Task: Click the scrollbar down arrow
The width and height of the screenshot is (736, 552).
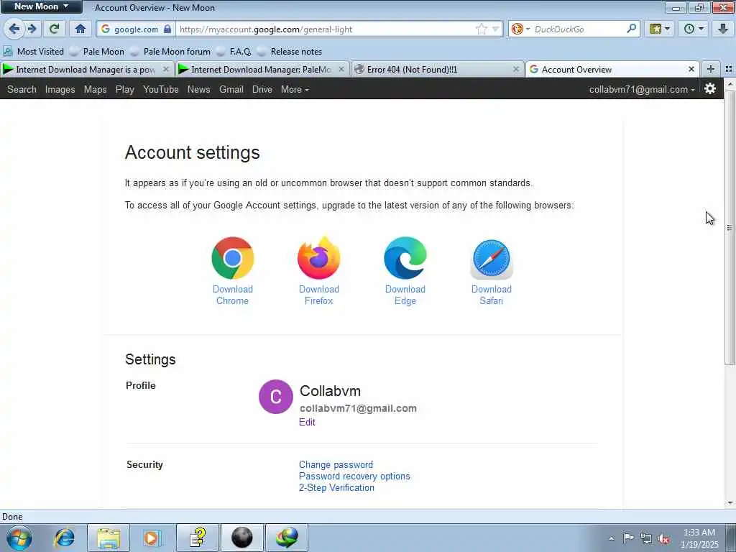Action: click(x=730, y=503)
